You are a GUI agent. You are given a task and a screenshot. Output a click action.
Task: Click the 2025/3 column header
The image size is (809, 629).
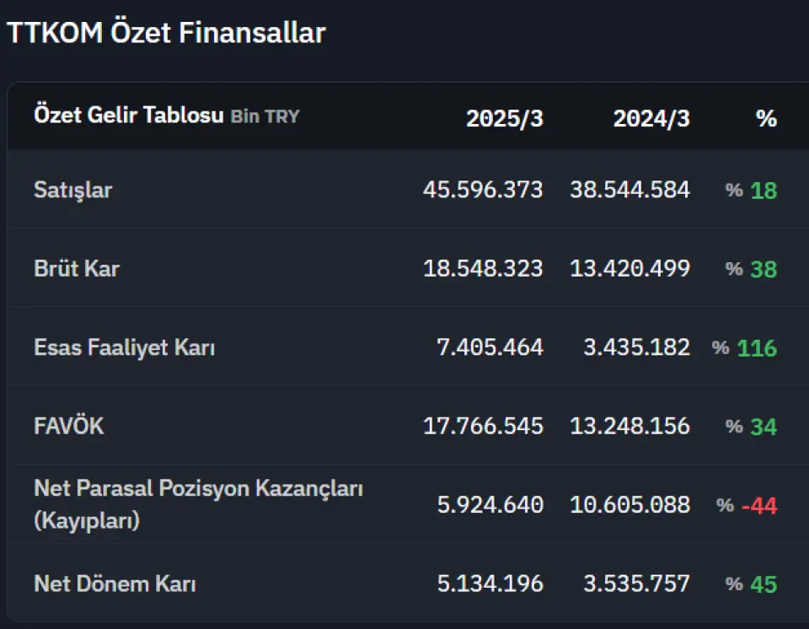tap(505, 118)
